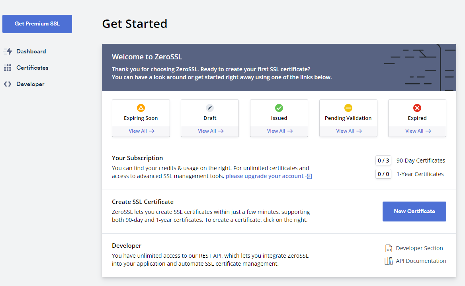This screenshot has width=465, height=286.
Task: View All under Draft certificates
Action: (210, 131)
